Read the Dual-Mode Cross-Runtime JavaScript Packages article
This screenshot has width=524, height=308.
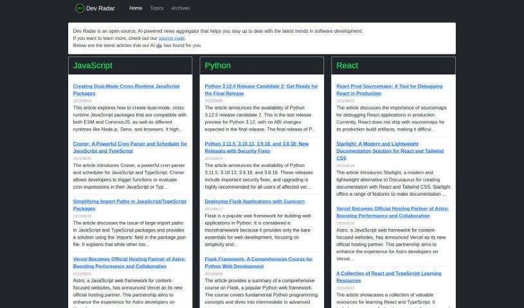[x=126, y=89]
